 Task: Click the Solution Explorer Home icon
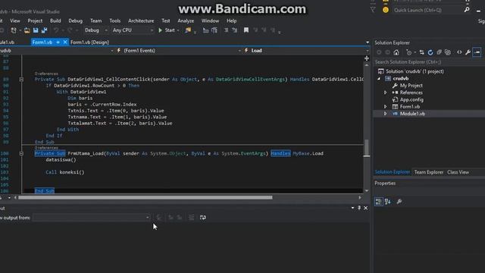tap(396, 52)
